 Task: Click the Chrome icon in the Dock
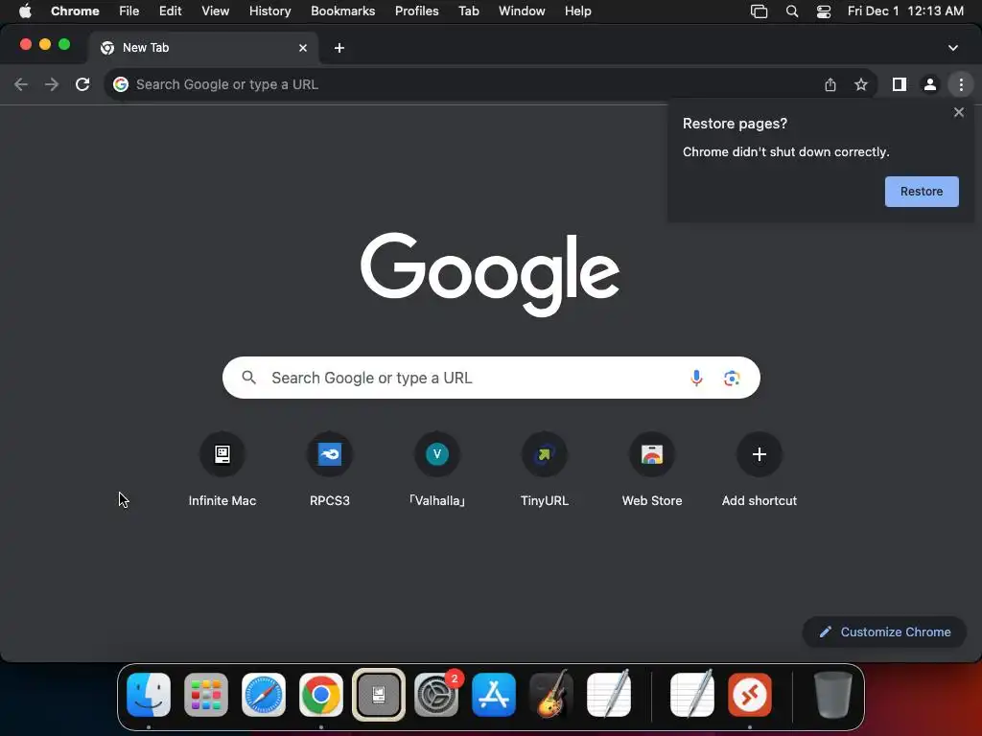pyautogui.click(x=321, y=695)
